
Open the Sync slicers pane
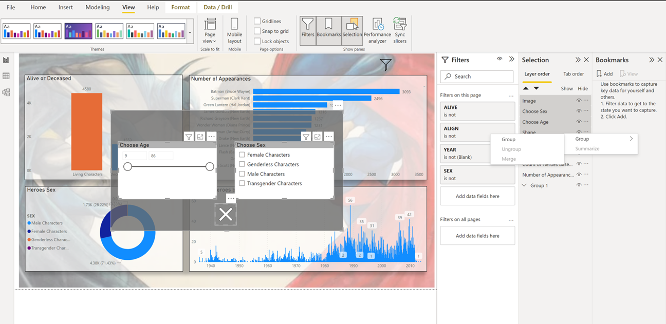click(x=400, y=30)
